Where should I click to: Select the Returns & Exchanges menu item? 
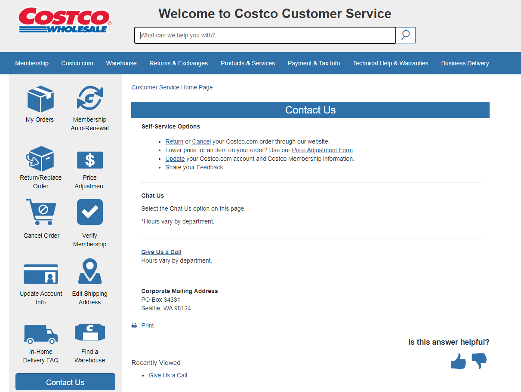179,63
